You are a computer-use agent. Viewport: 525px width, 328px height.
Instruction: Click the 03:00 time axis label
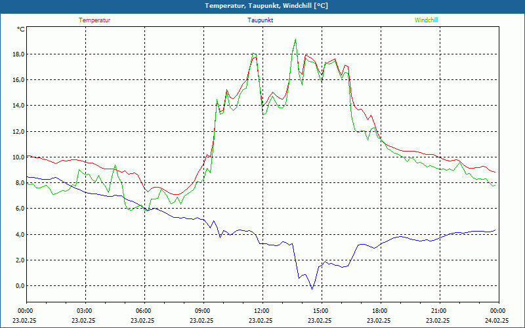tap(85, 311)
